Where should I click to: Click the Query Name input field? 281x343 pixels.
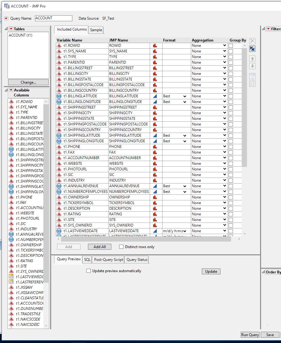[53, 18]
